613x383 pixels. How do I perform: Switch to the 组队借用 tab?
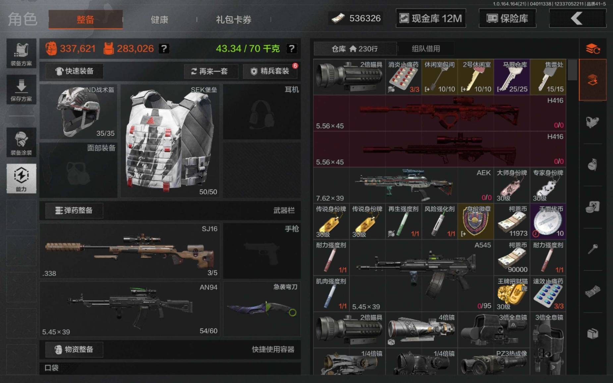(x=426, y=49)
